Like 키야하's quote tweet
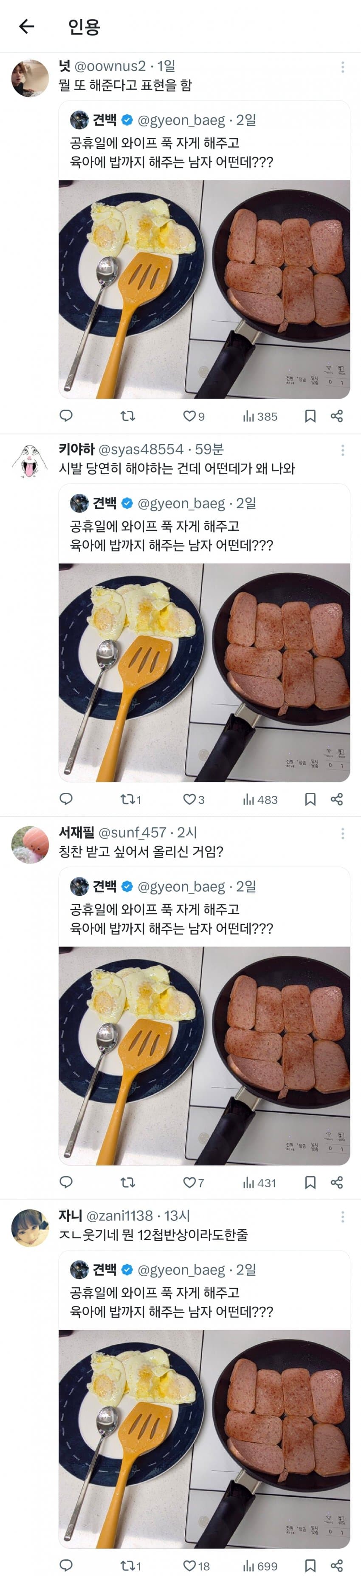 pyautogui.click(x=190, y=799)
